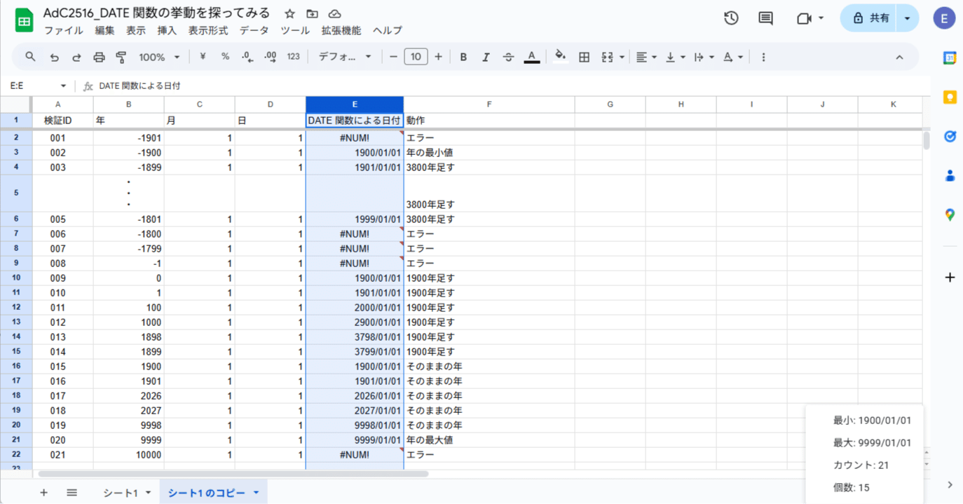The image size is (963, 504).
Task: Open the borders tool
Action: click(x=584, y=56)
